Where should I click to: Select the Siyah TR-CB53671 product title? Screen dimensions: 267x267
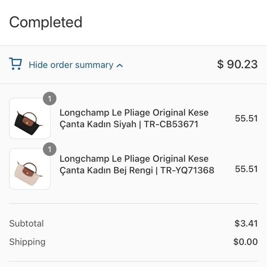tap(134, 118)
